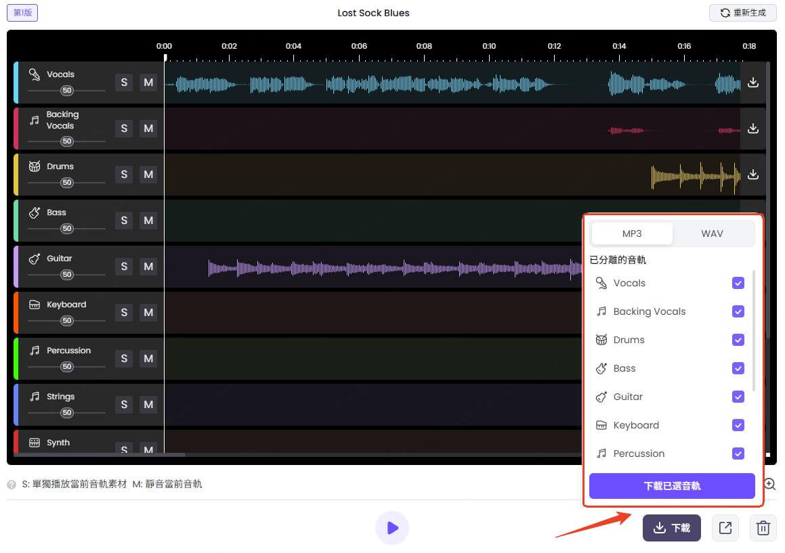Uncheck the Drums checkbox in download list
The width and height of the screenshot is (785, 553).
coord(738,340)
